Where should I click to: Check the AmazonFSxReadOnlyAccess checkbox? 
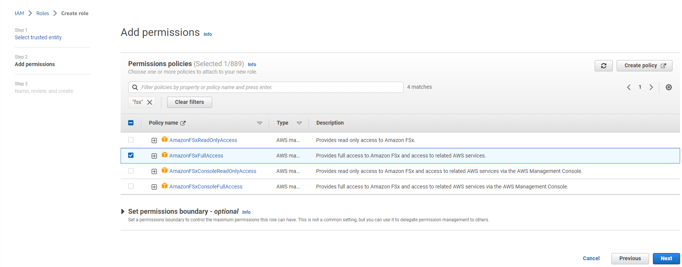(x=131, y=140)
